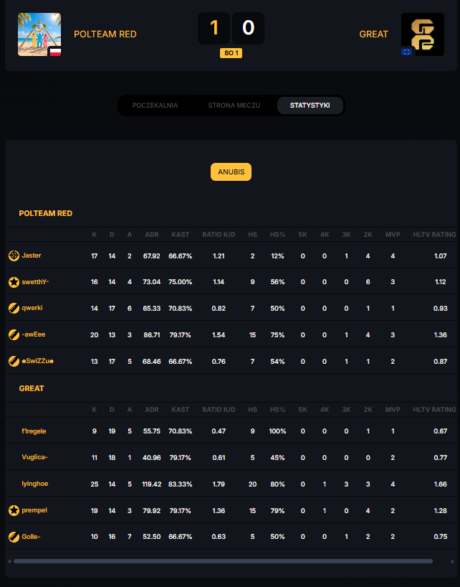
Task: Click the striped badge icon beside Golle-
Action: click(x=14, y=537)
